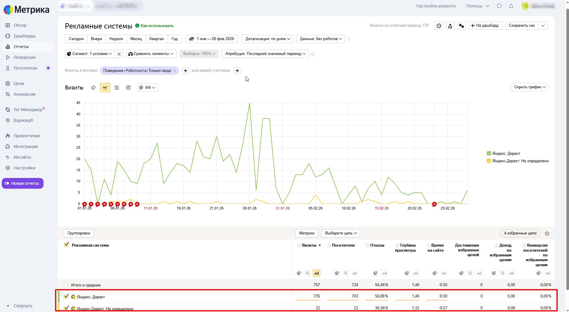Screen dimensions: 569x312
Task: Open the table settings gear icon
Action: [x=547, y=234]
